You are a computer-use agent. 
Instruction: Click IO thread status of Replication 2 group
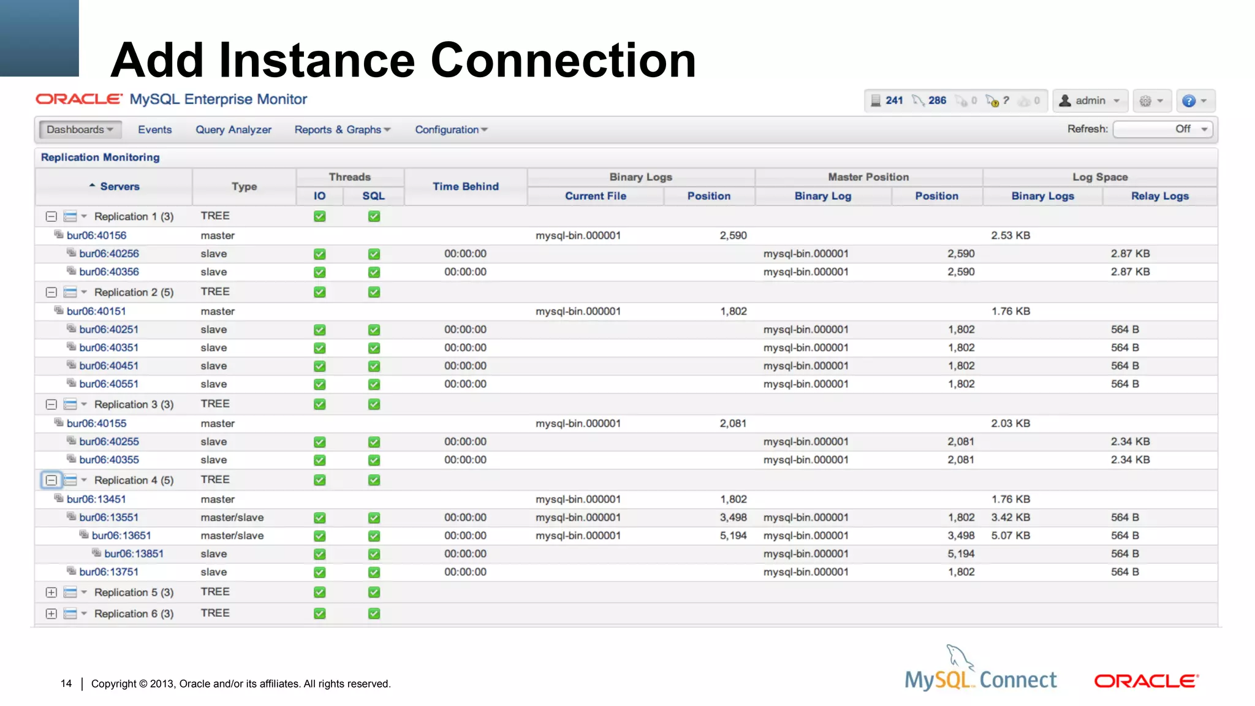point(319,292)
